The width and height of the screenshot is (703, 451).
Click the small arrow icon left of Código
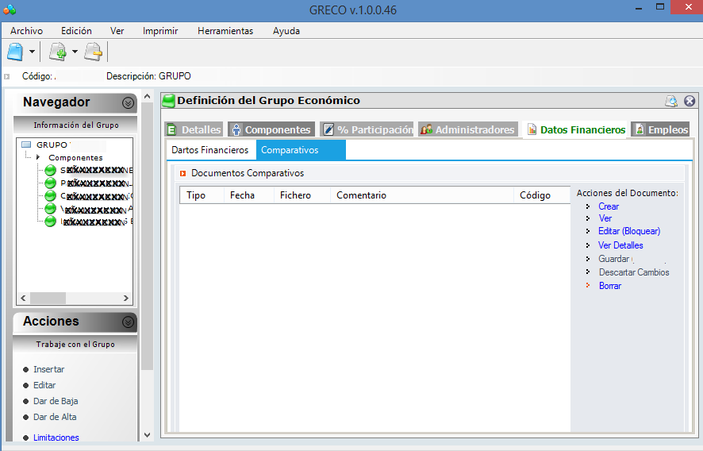pos(6,76)
